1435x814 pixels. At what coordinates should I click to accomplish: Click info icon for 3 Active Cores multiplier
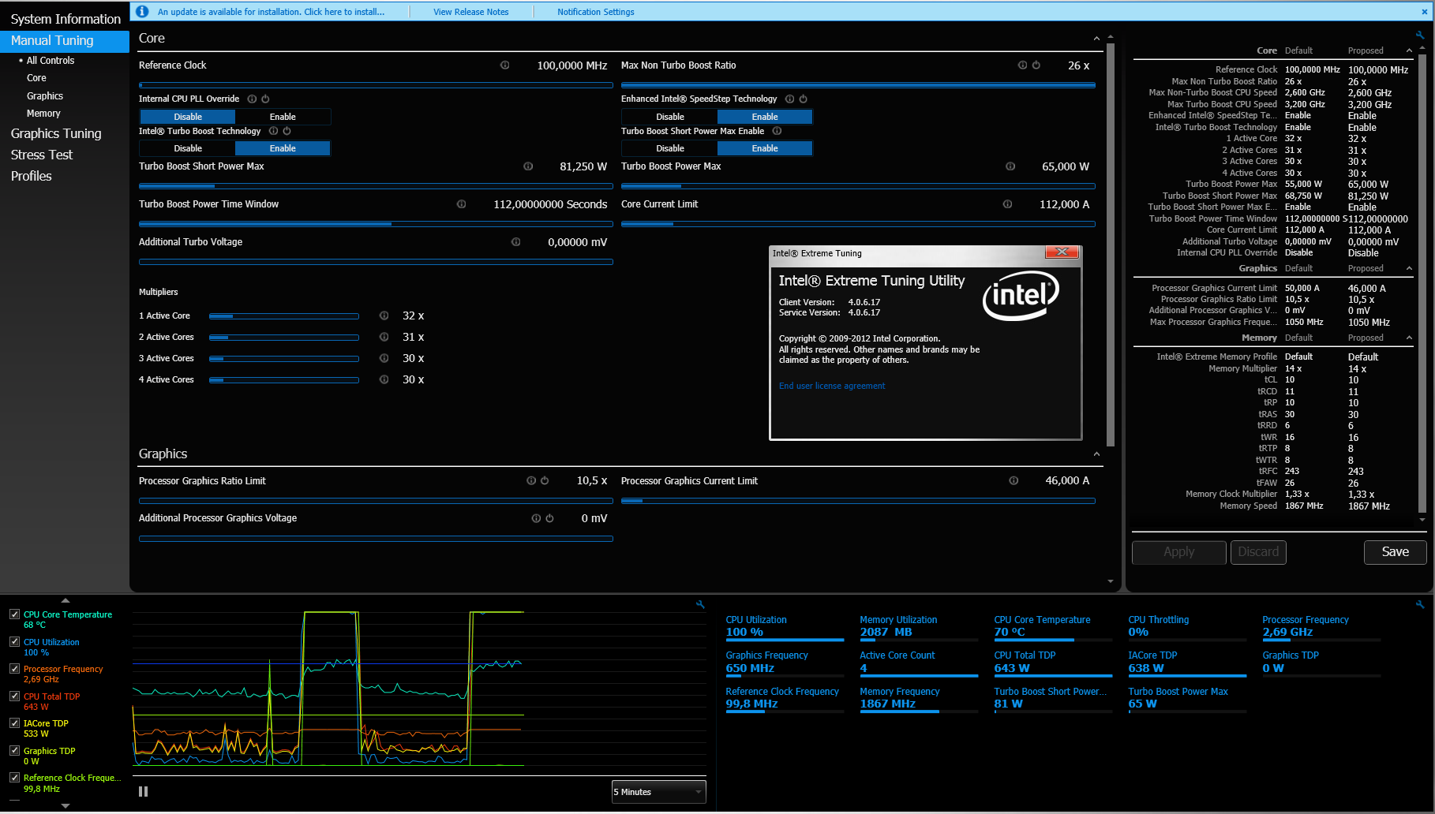click(384, 358)
